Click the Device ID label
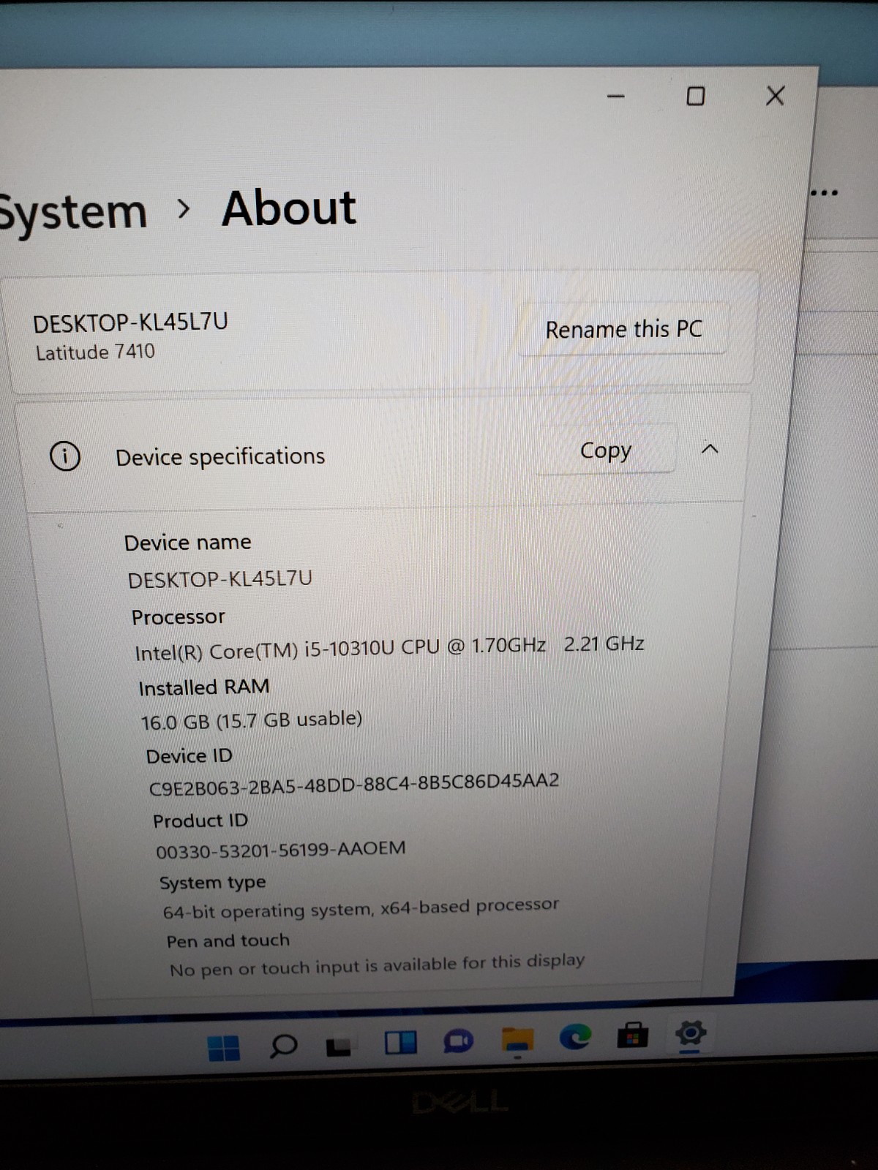The image size is (878, 1170). click(190, 756)
